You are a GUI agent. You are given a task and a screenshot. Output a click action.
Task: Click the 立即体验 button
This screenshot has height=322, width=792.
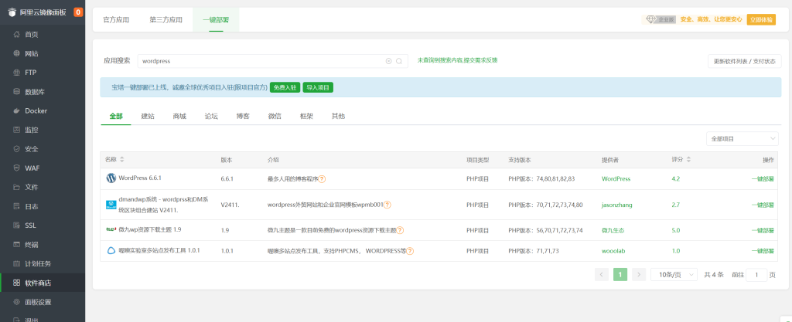pyautogui.click(x=761, y=19)
